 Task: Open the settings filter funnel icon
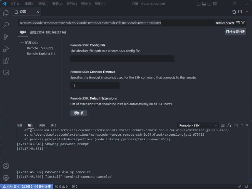243,23
